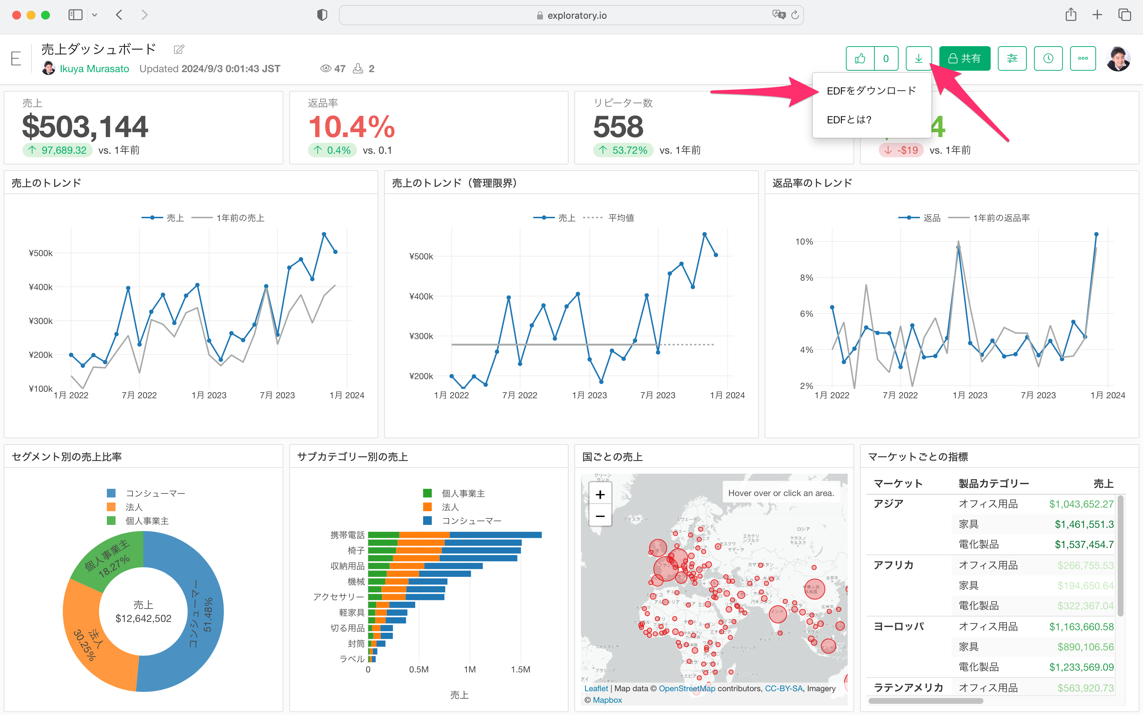Open the Mapbox link
This screenshot has width=1143, height=715.
click(608, 700)
